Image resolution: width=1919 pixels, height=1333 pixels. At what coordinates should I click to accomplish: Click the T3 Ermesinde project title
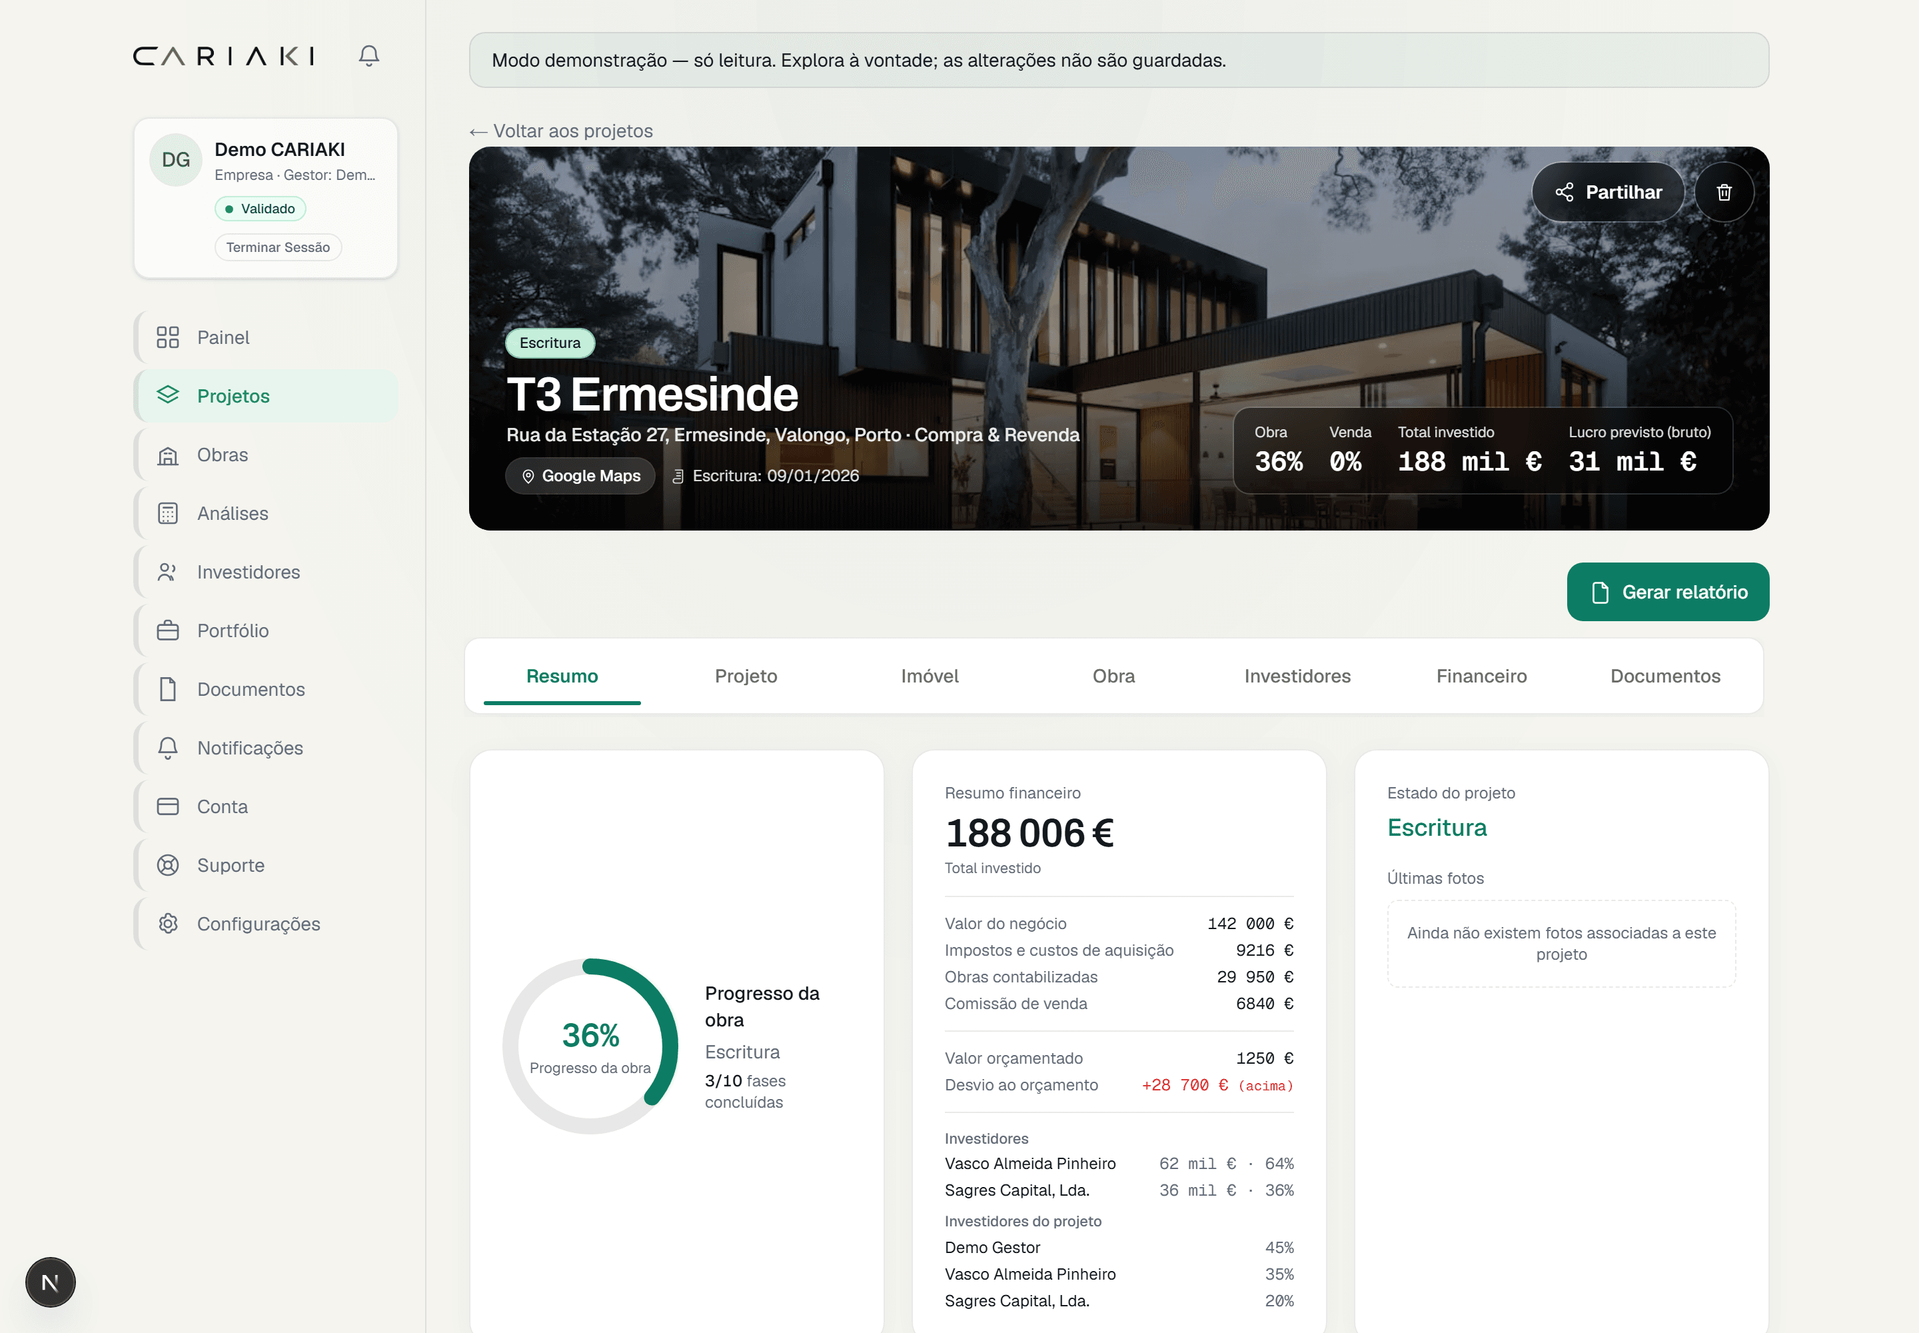(x=652, y=394)
